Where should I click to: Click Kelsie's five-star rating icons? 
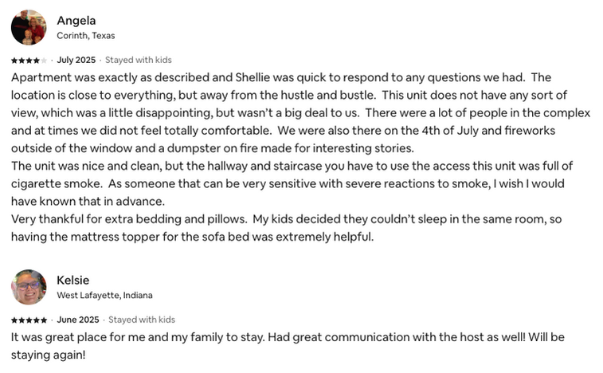coord(29,320)
